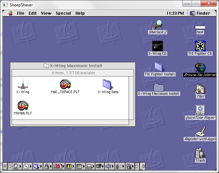Select the Mail desktop alias
Viewport: 219px width, 173px height.
pos(201,91)
